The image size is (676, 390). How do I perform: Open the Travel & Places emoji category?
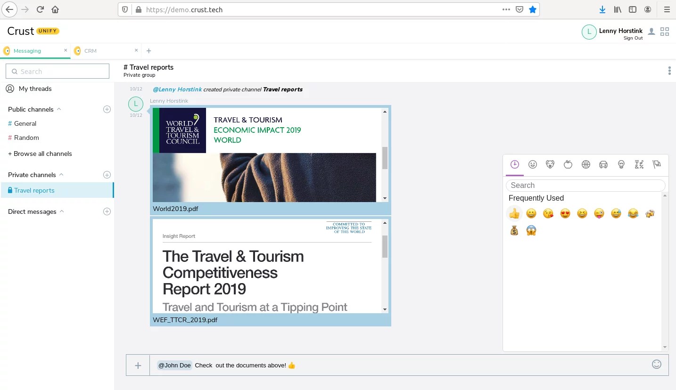[x=603, y=164]
